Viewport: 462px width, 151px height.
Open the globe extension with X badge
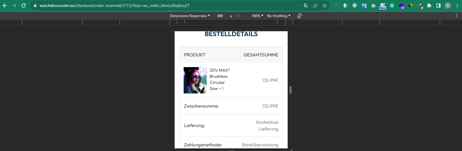click(x=420, y=6)
